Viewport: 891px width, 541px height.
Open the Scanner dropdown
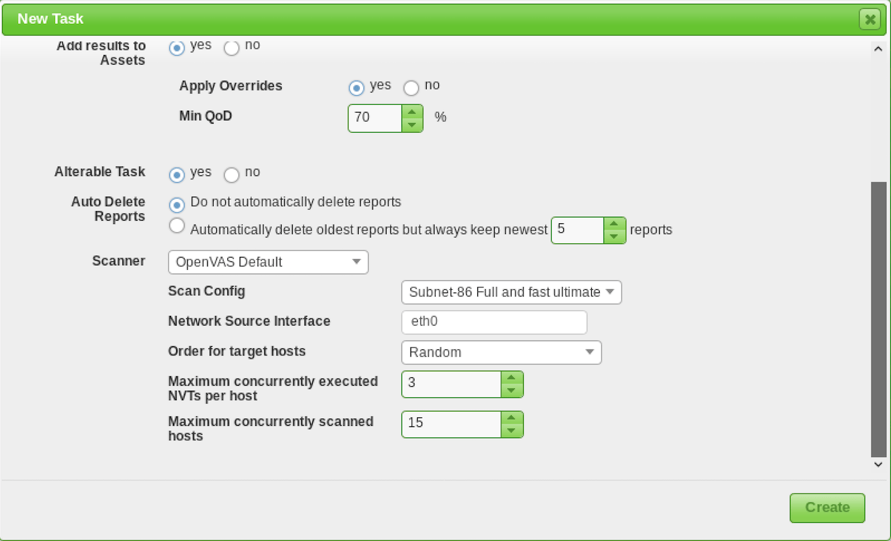click(x=268, y=262)
